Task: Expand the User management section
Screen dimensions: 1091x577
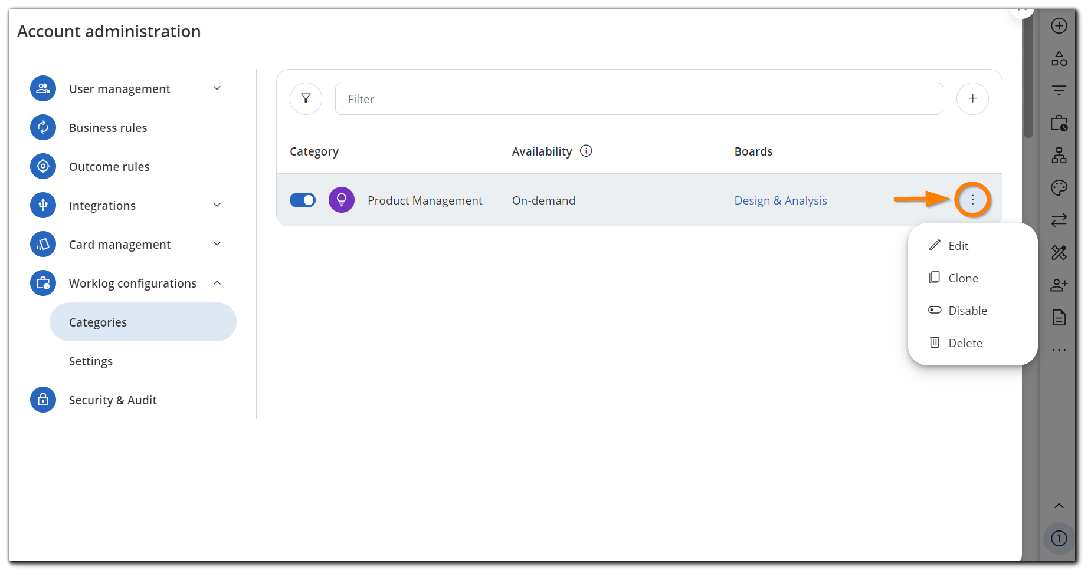Action: click(x=217, y=88)
